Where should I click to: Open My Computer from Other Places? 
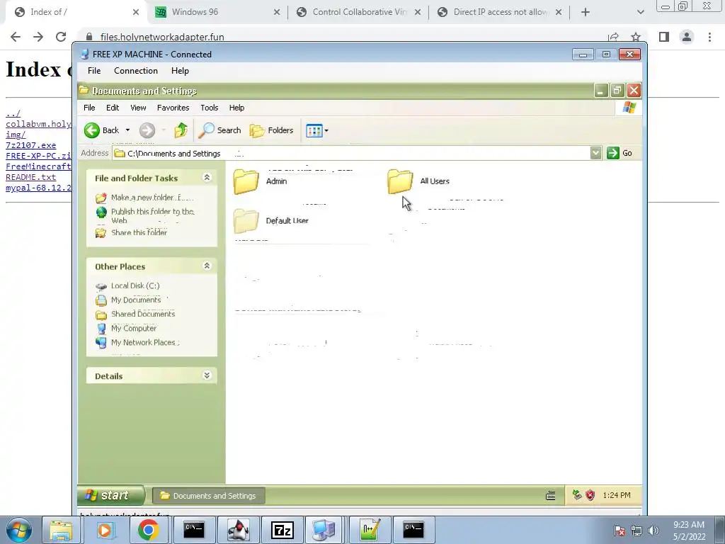tap(134, 329)
